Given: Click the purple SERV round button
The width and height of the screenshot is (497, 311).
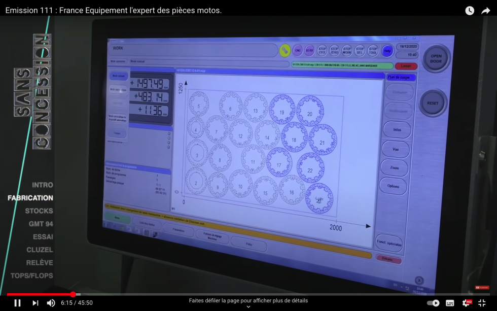Looking at the screenshot, I should 309,50.
